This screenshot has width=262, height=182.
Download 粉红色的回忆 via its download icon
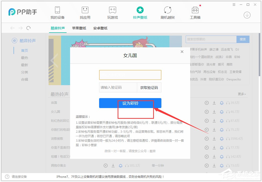click(x=214, y=121)
